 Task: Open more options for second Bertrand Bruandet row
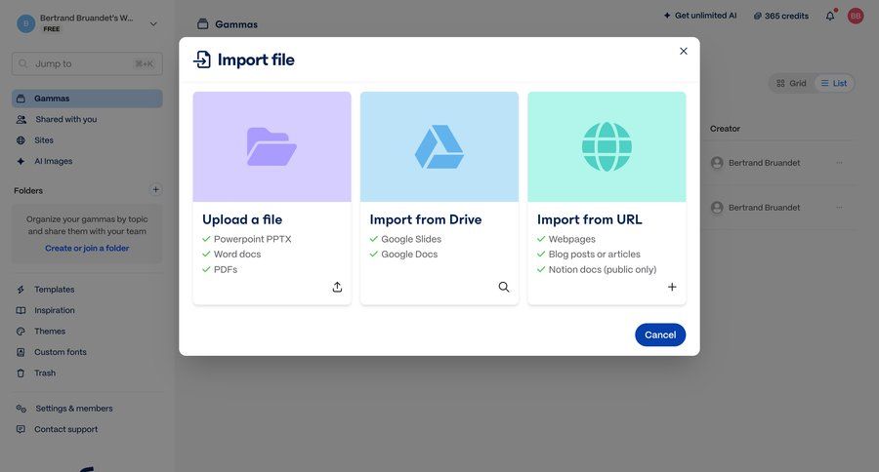(839, 208)
